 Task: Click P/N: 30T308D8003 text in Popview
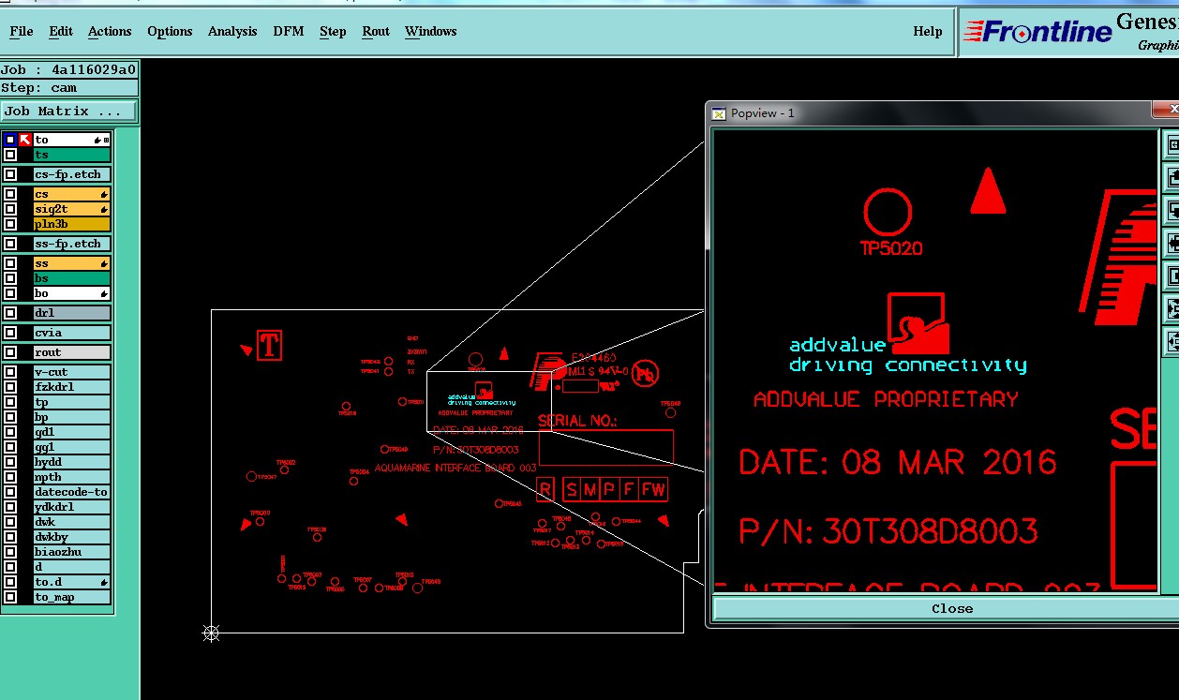pos(888,531)
